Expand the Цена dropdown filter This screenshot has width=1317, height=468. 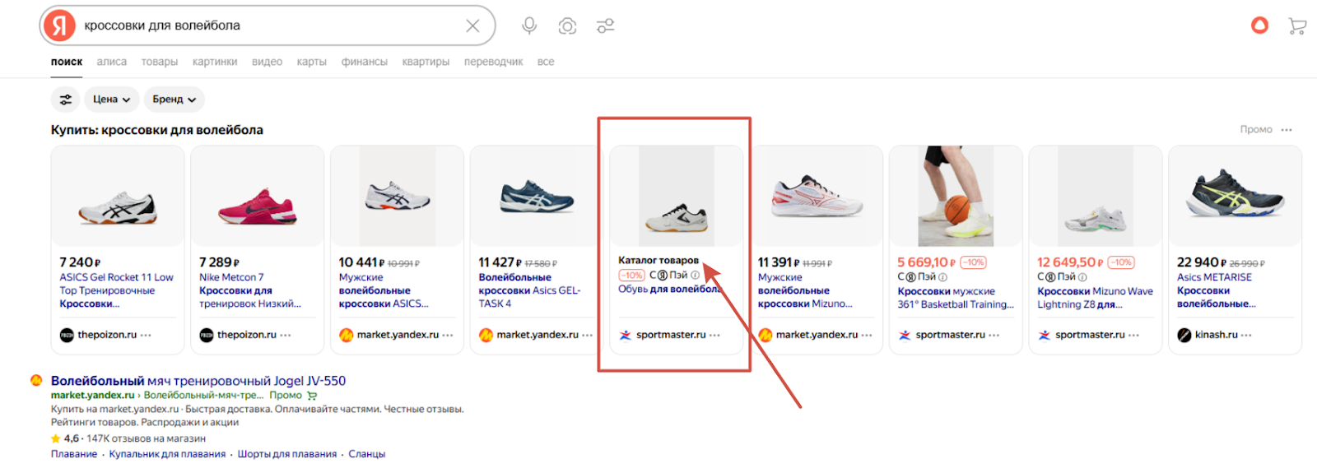(x=111, y=100)
